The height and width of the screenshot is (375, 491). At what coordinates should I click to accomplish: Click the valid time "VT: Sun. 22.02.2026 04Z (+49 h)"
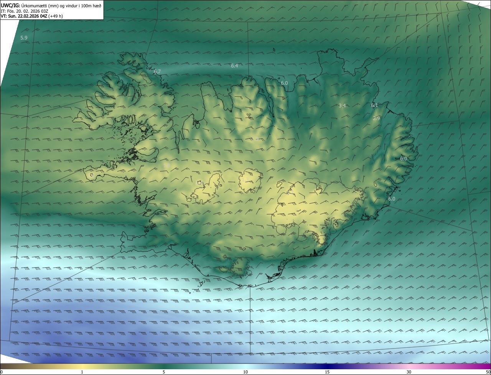coord(32,16)
